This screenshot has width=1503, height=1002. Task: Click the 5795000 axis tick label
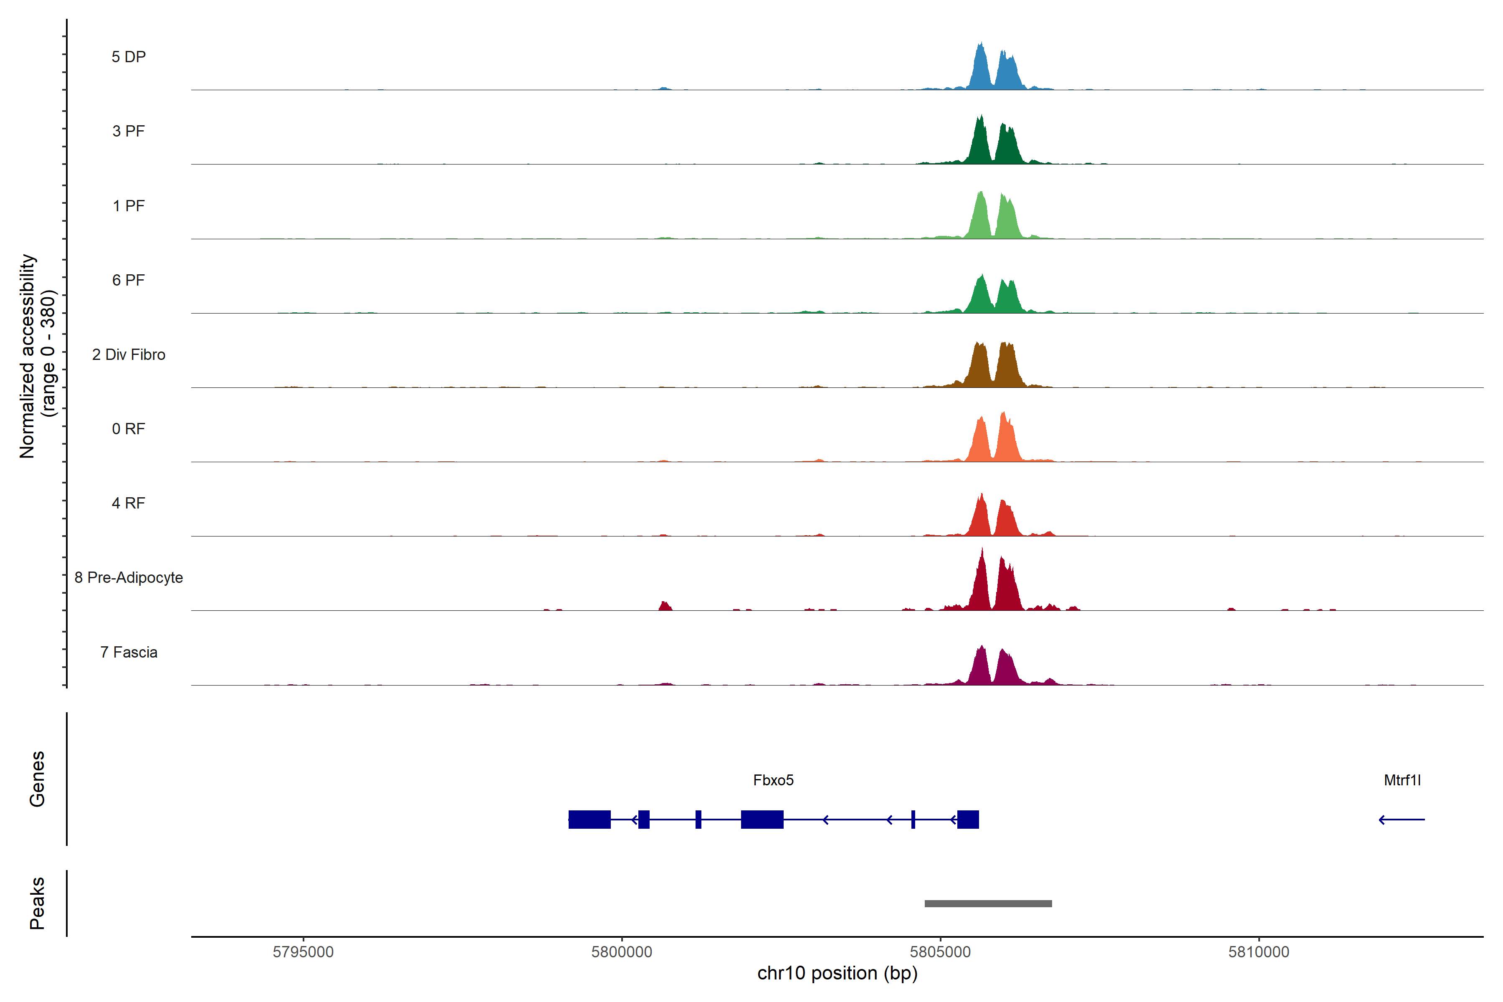(x=303, y=951)
